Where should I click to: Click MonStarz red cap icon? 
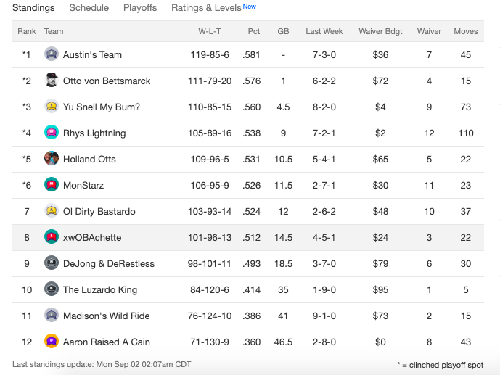[52, 185]
